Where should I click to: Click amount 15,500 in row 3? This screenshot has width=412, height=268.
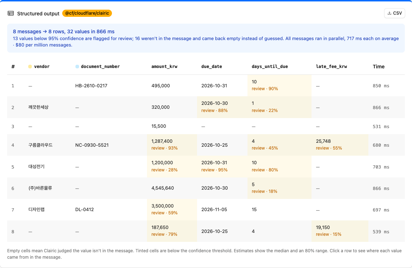pos(159,126)
